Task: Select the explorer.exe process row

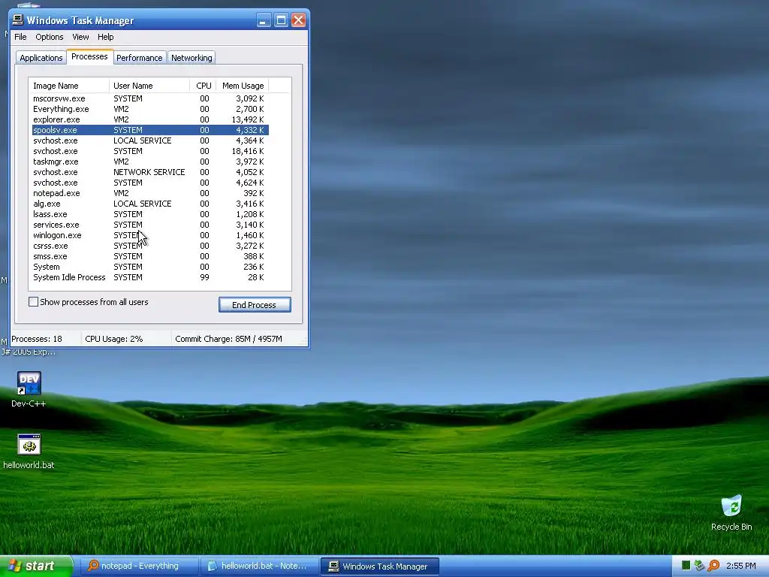Action: (150, 119)
